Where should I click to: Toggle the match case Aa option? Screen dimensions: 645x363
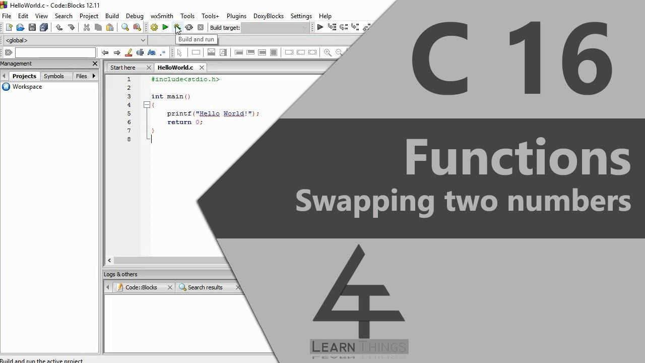click(x=151, y=52)
